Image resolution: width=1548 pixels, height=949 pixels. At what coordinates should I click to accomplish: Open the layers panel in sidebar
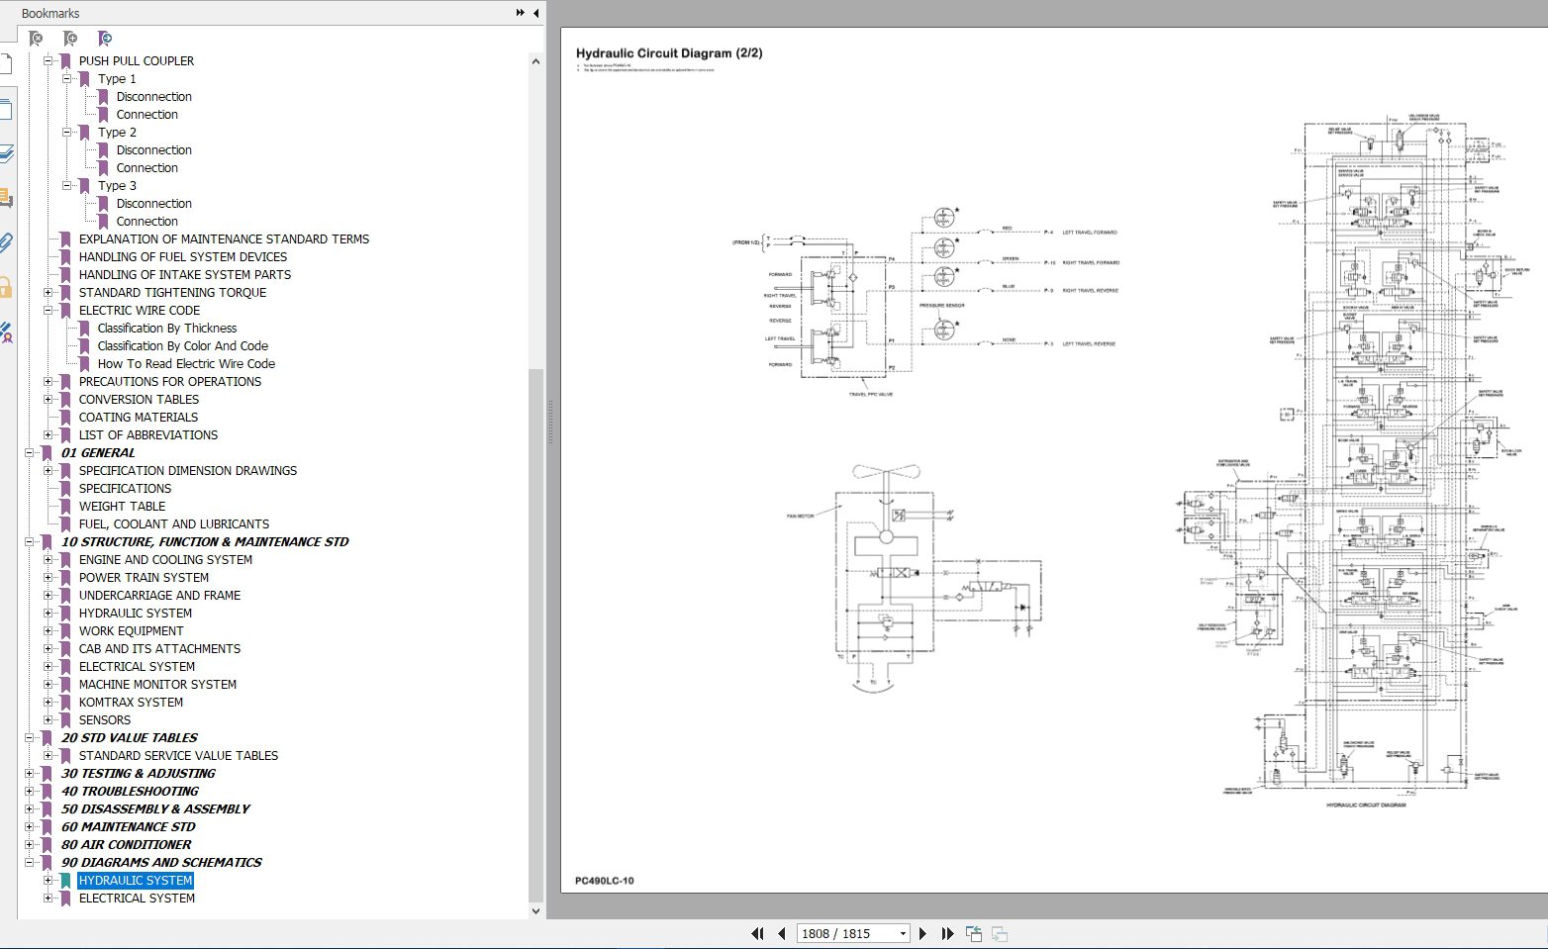(6, 153)
